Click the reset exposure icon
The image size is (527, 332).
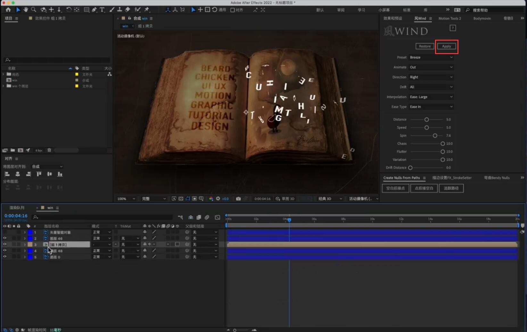tap(218, 199)
